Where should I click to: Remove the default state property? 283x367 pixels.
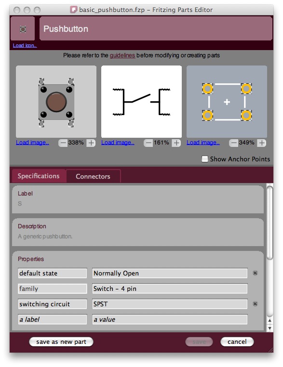coord(255,273)
